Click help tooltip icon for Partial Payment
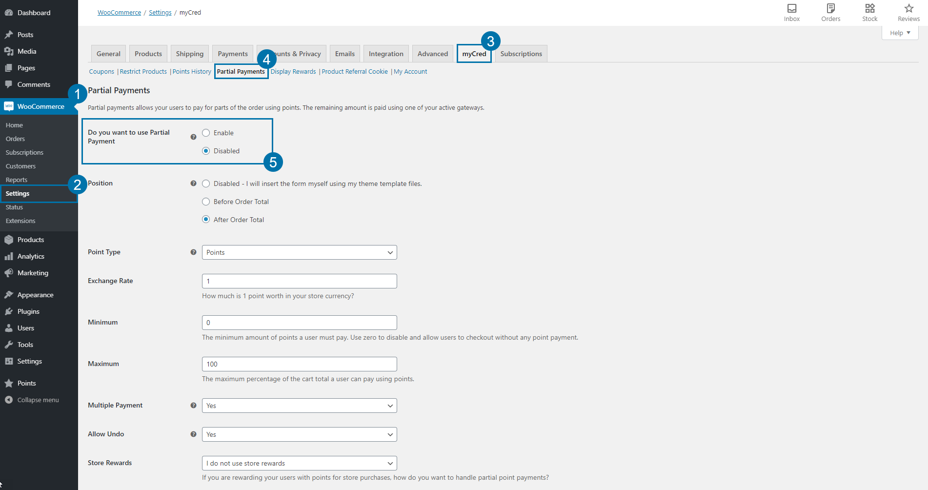Image resolution: width=928 pixels, height=490 pixels. (x=194, y=137)
